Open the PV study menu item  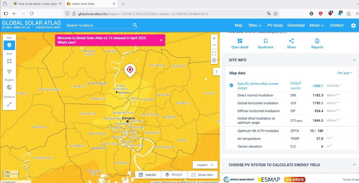[275, 25]
